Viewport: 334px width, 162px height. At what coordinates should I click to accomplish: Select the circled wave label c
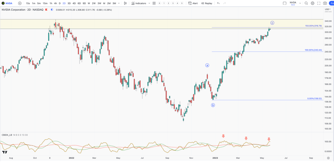click(x=272, y=23)
